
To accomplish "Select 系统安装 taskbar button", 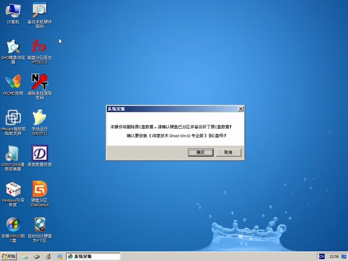I will click(92, 256).
